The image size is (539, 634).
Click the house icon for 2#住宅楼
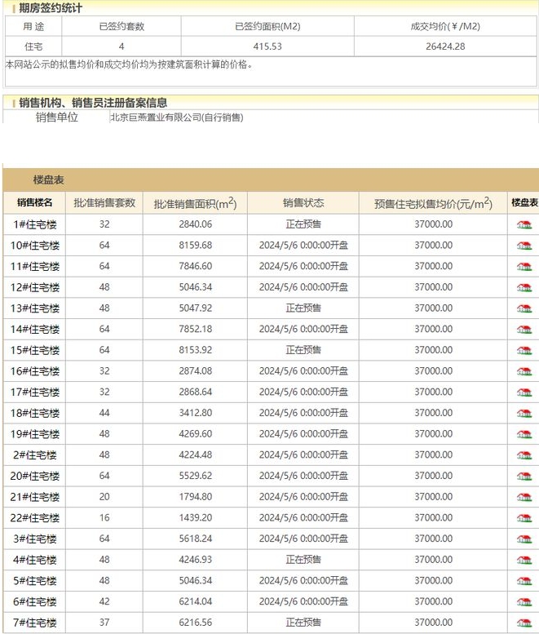(x=524, y=455)
